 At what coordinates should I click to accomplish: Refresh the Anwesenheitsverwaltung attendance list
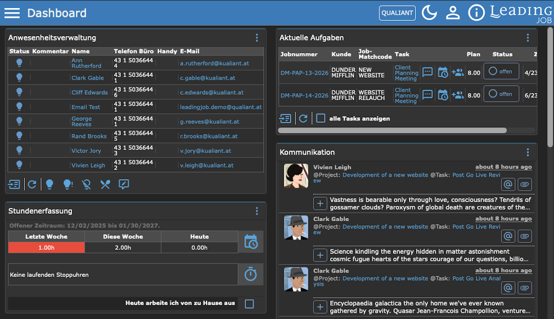coord(32,184)
